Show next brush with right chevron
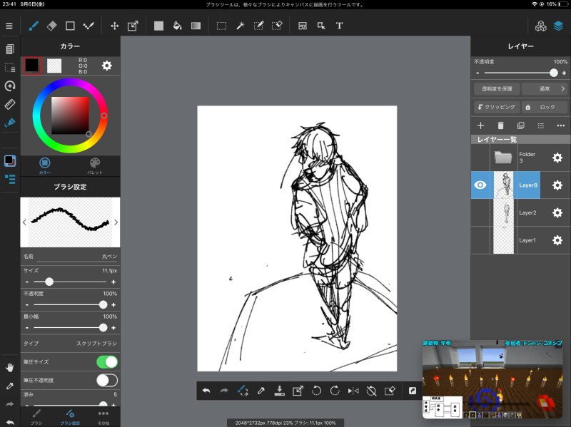The width and height of the screenshot is (571, 427). pyautogui.click(x=116, y=222)
